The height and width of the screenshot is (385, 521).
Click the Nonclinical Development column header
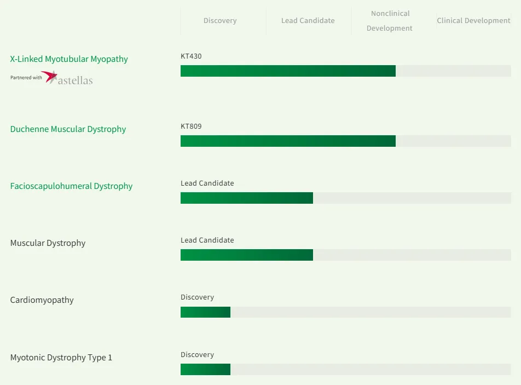coord(390,21)
